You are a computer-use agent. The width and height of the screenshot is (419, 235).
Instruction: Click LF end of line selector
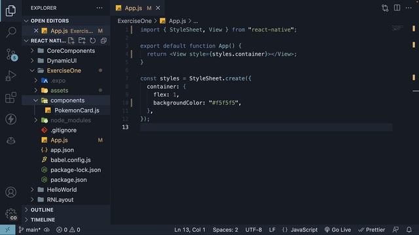[272, 230]
